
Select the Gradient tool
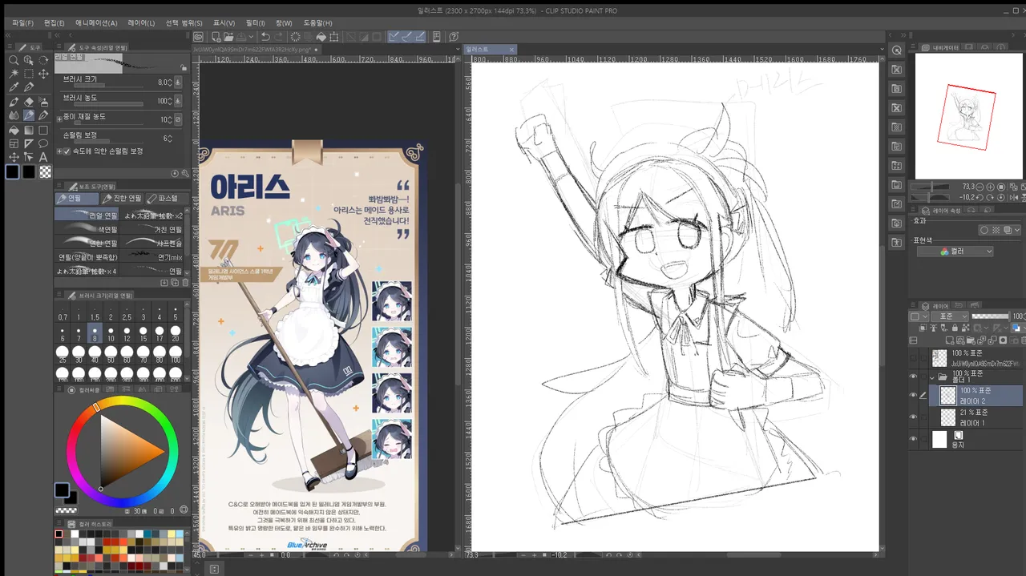pyautogui.click(x=28, y=130)
